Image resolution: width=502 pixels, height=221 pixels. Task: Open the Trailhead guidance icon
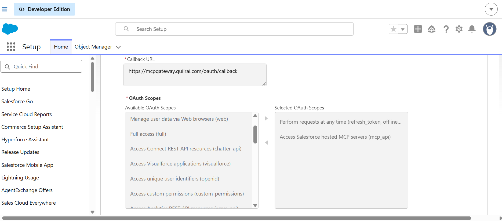tap(432, 29)
